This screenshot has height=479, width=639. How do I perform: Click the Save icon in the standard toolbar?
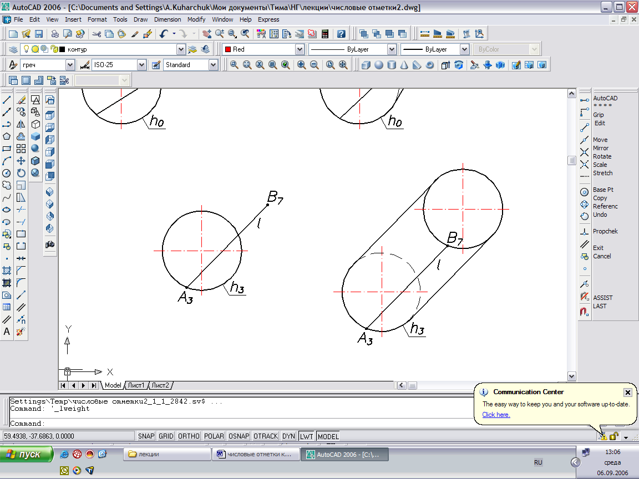(x=39, y=34)
